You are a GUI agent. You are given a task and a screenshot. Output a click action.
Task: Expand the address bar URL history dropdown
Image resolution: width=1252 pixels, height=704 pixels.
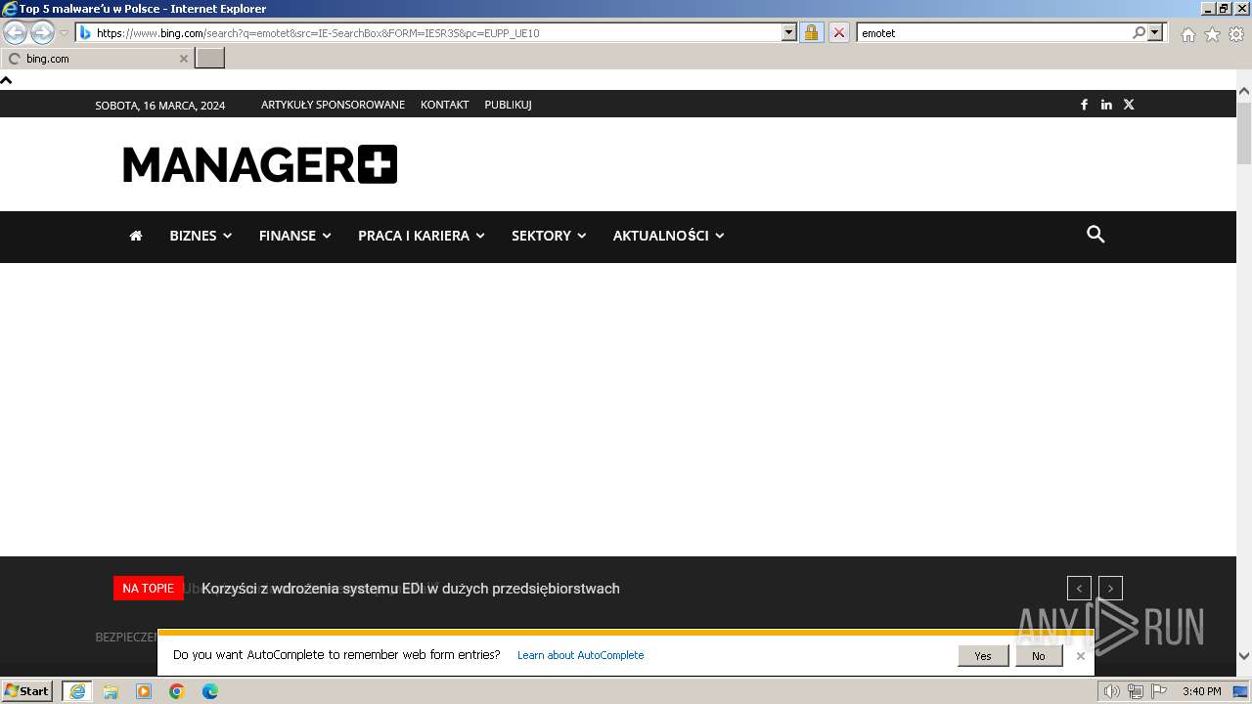coord(789,32)
